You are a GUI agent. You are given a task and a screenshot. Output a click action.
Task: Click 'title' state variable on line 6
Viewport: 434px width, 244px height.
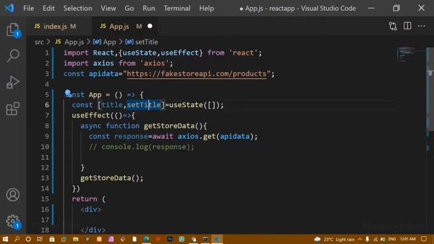click(112, 105)
